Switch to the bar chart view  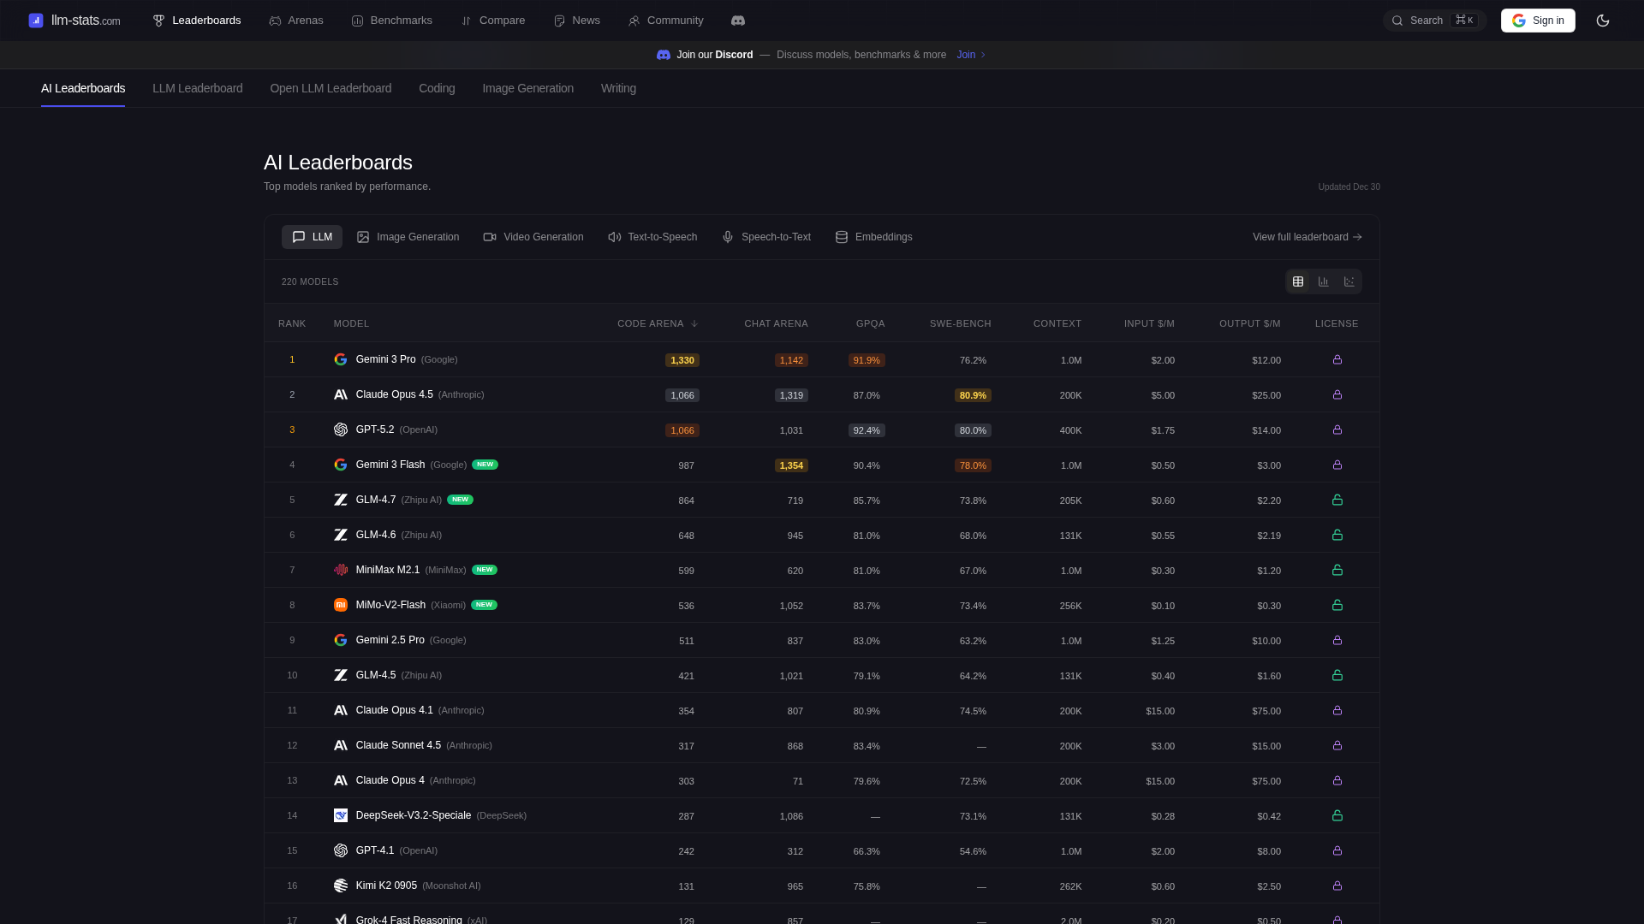coord(1324,281)
